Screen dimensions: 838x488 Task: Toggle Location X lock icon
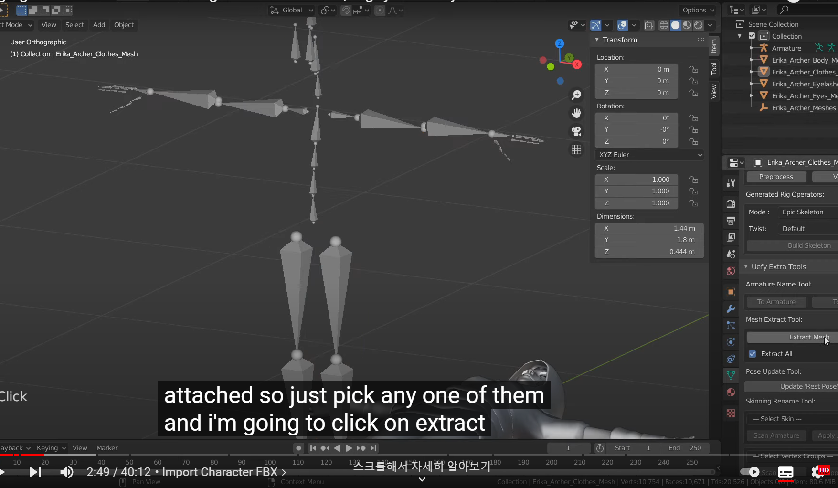[694, 69]
